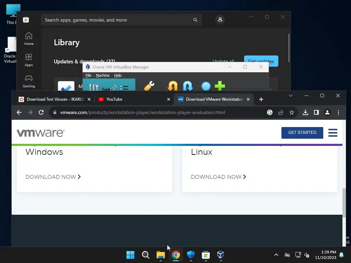The height and width of the screenshot is (263, 351).
Task: Select the Download VMware Workstation tab
Action: tap(214, 99)
